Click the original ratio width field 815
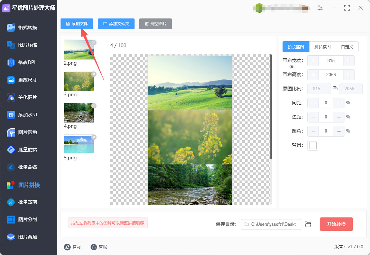370x255 pixels. point(319,89)
